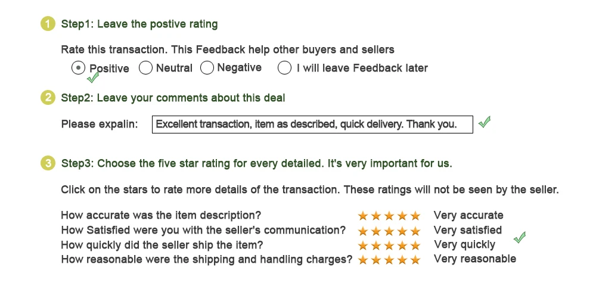Select the Neutral radio button

(145, 67)
